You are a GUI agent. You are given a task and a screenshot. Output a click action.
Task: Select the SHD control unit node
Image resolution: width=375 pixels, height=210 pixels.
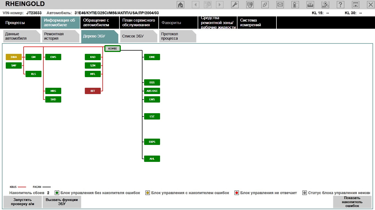tap(53, 99)
